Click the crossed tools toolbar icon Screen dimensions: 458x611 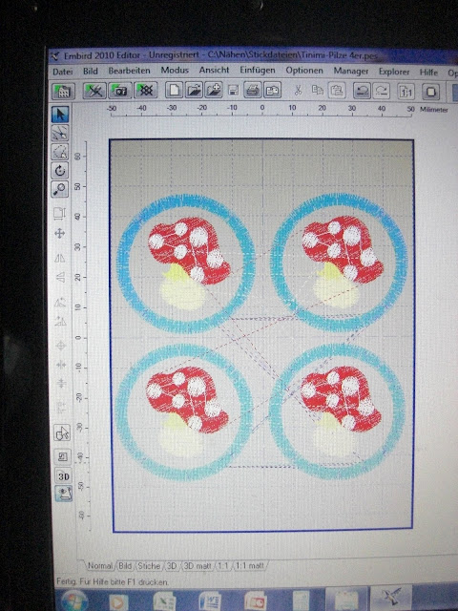coord(94,91)
